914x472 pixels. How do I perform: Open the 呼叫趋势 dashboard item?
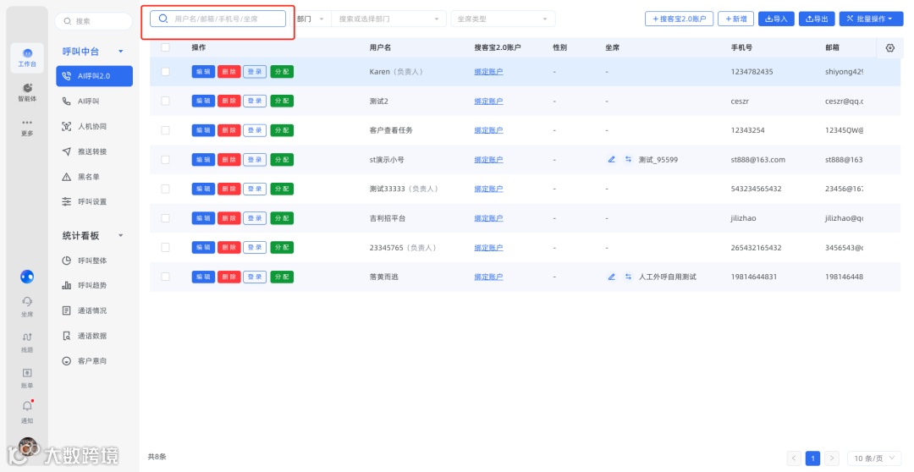(x=95, y=286)
